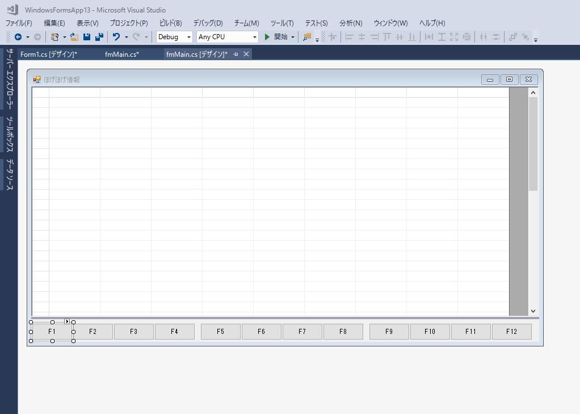This screenshot has height=414, width=580.
Task: Click the Navigate Forward arrow icon
Action: click(37, 37)
